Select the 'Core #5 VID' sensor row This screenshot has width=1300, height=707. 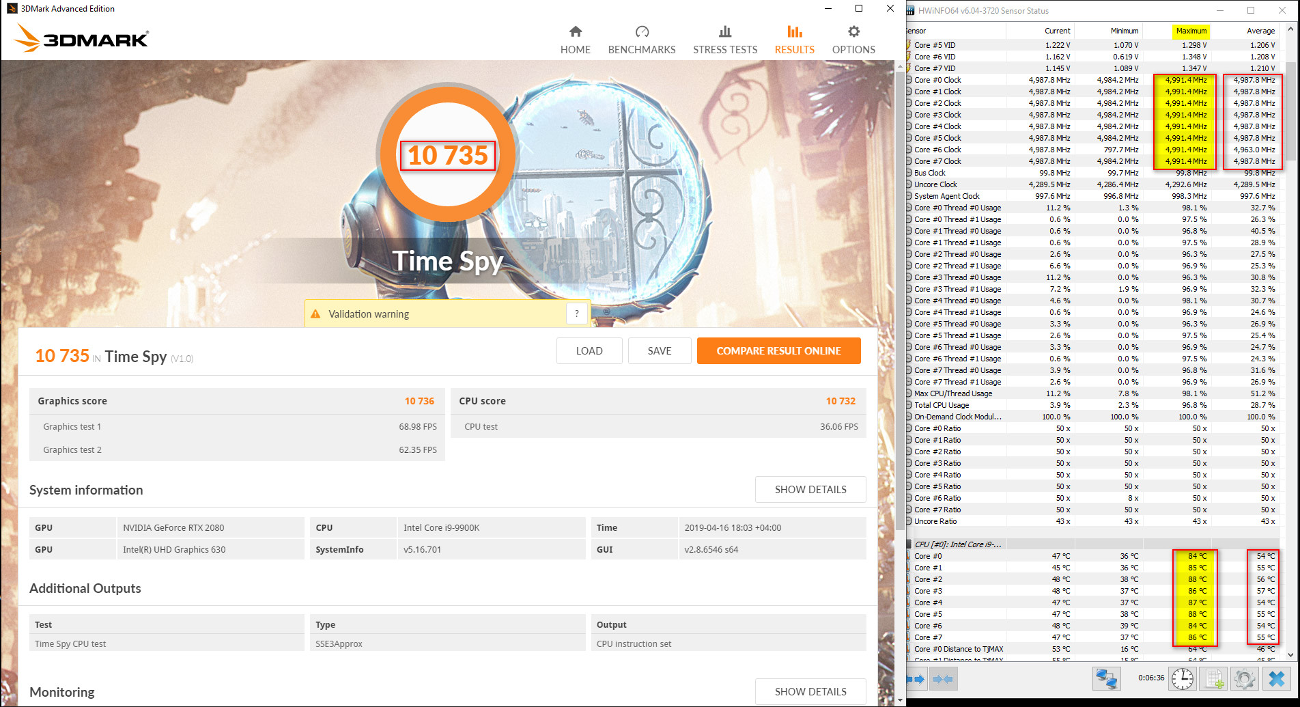click(1092, 45)
